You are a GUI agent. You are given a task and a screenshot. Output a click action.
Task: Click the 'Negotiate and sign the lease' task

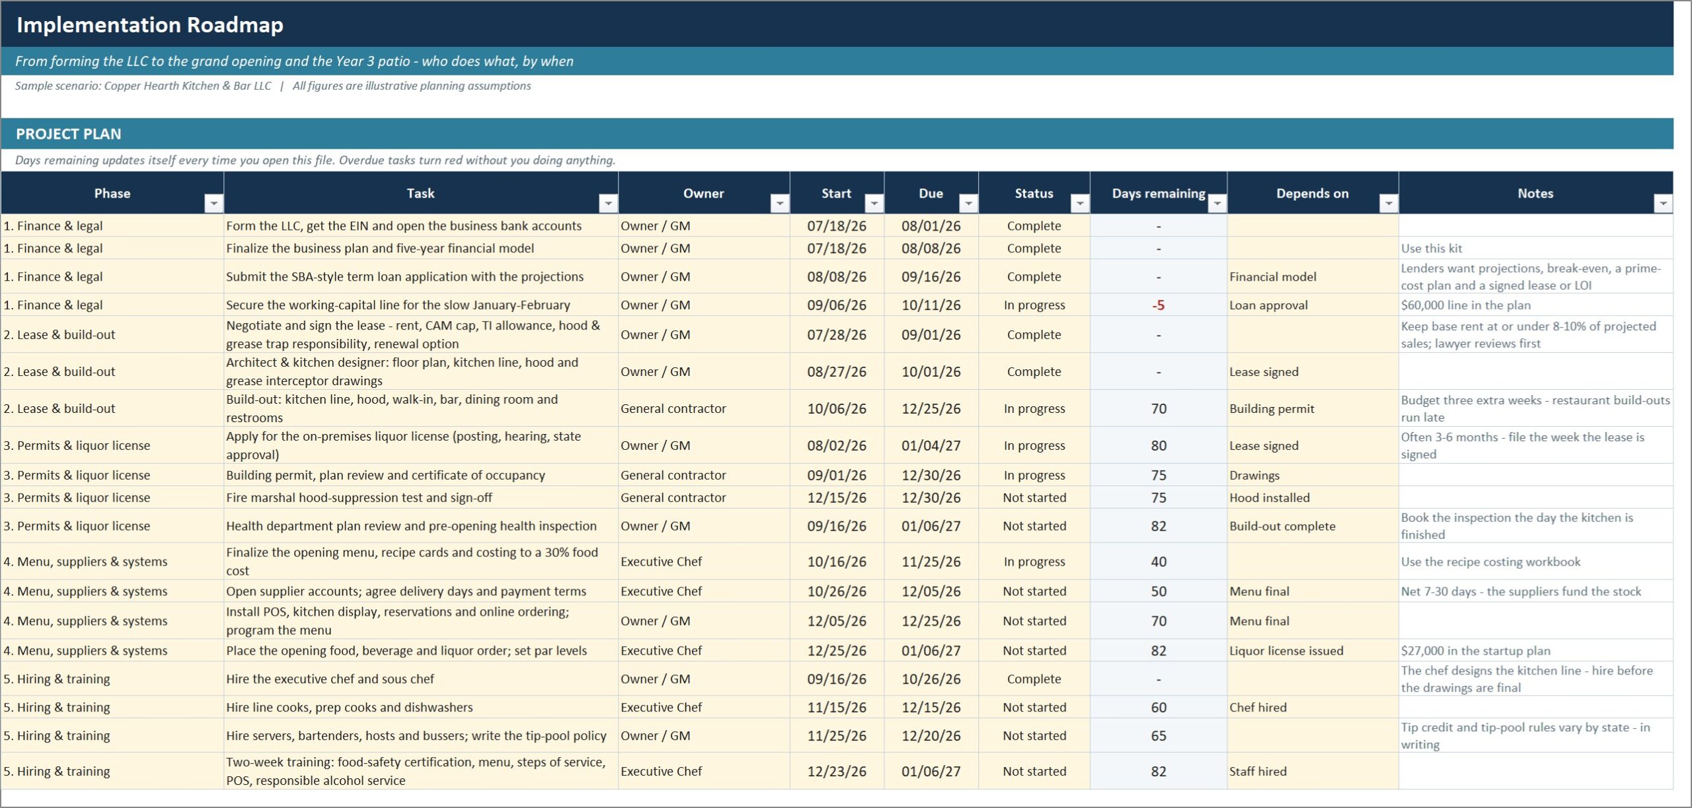coord(421,335)
